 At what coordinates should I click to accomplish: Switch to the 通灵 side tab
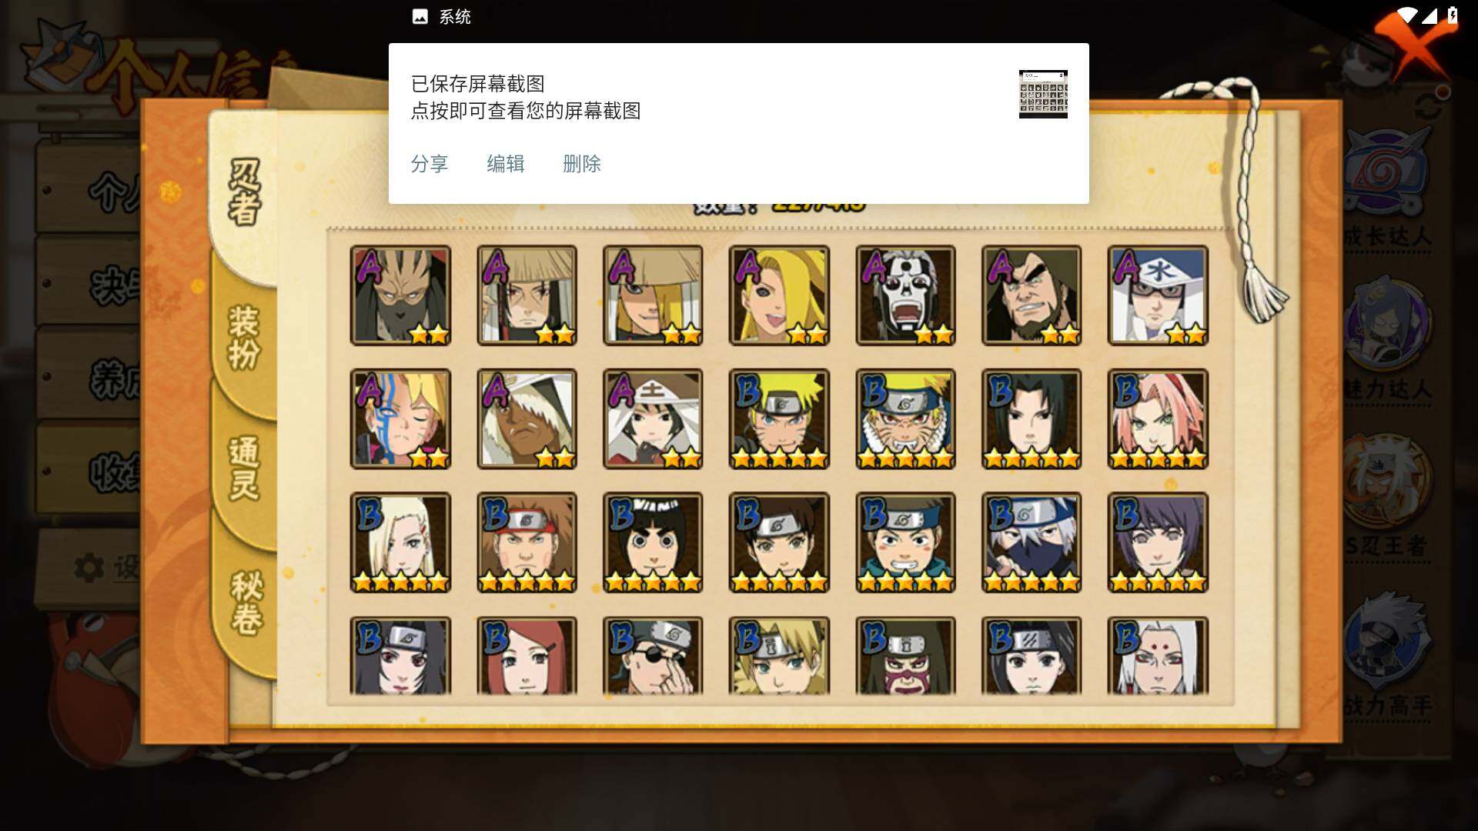point(245,468)
